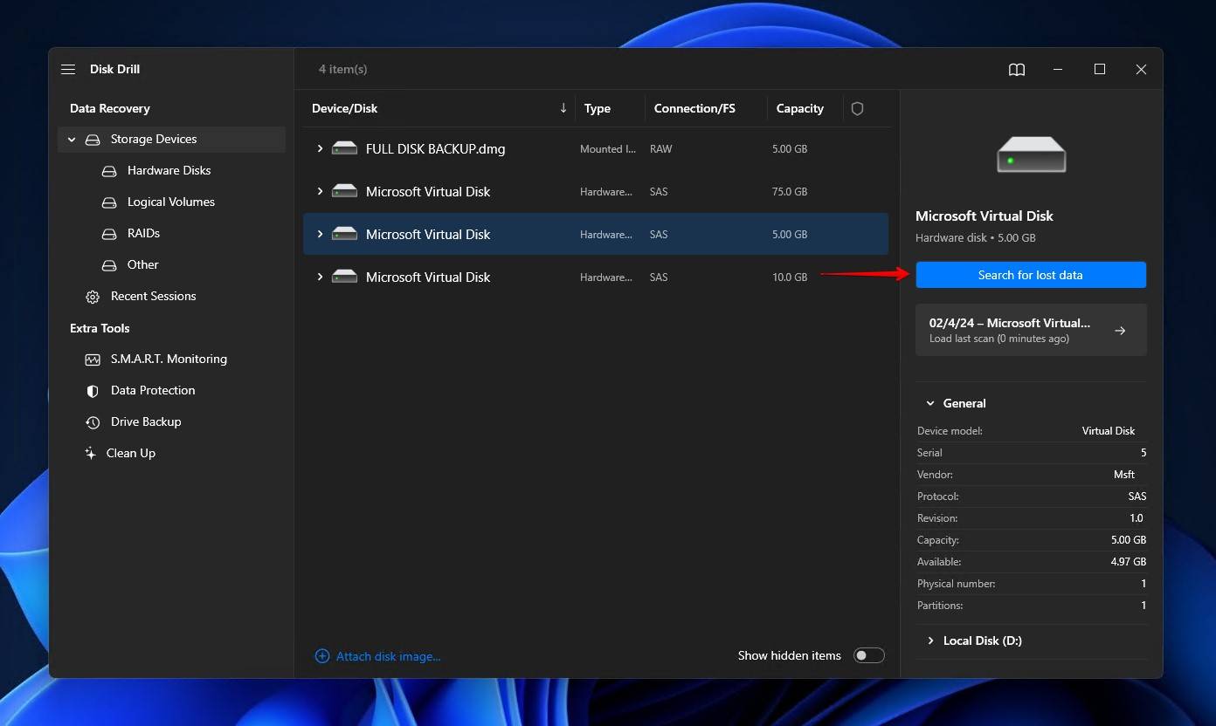Open the hamburger menu next to Disk Drill
This screenshot has width=1216, height=726.
(68, 69)
